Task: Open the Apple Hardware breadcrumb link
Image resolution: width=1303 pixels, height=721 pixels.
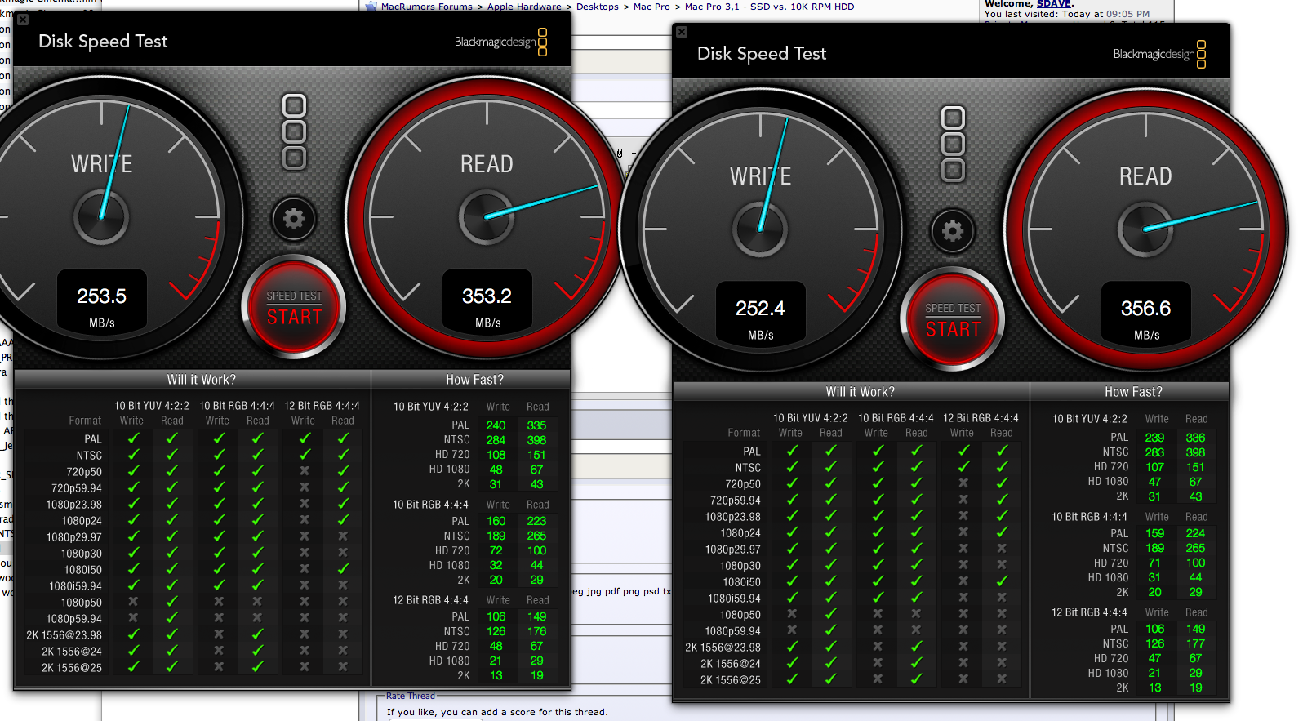Action: coord(524,7)
